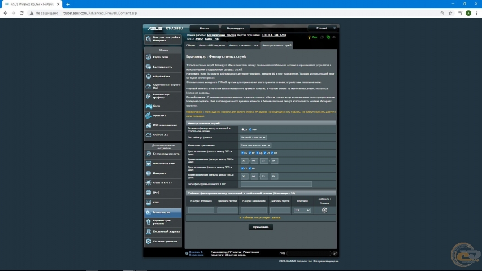
Task: Click the USB status icon in header
Action: [334, 37]
